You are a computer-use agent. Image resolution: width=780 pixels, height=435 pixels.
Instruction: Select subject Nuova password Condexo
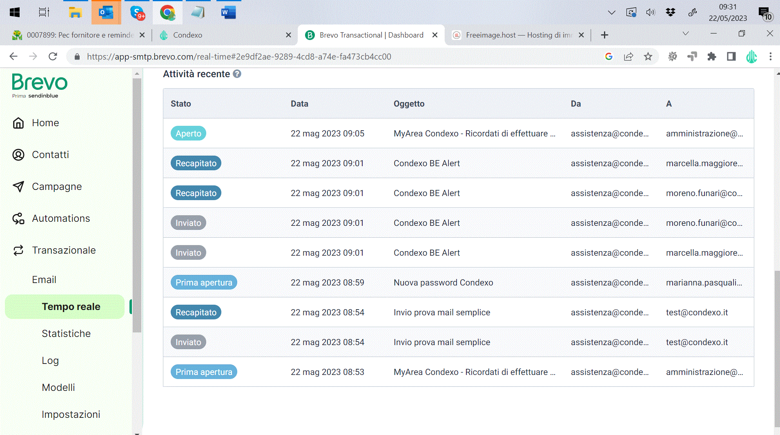(443, 283)
